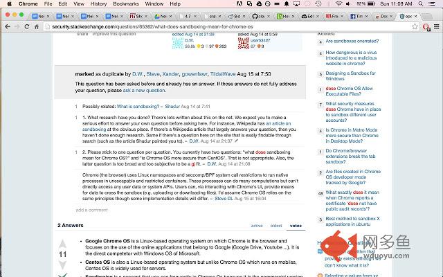Screen dimensions: 443x277
Task: Downvote the answer with 11 votes
Action: point(62,265)
